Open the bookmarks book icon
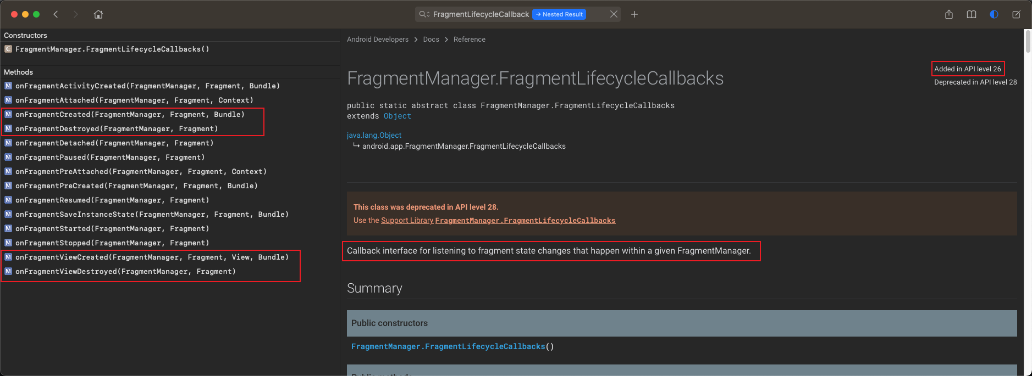 [972, 14]
